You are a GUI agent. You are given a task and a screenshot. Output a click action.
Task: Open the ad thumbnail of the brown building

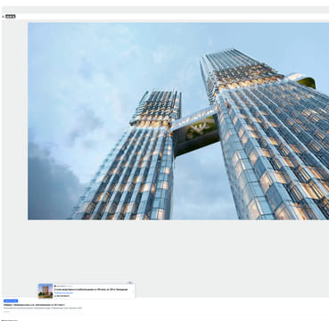pos(45,291)
